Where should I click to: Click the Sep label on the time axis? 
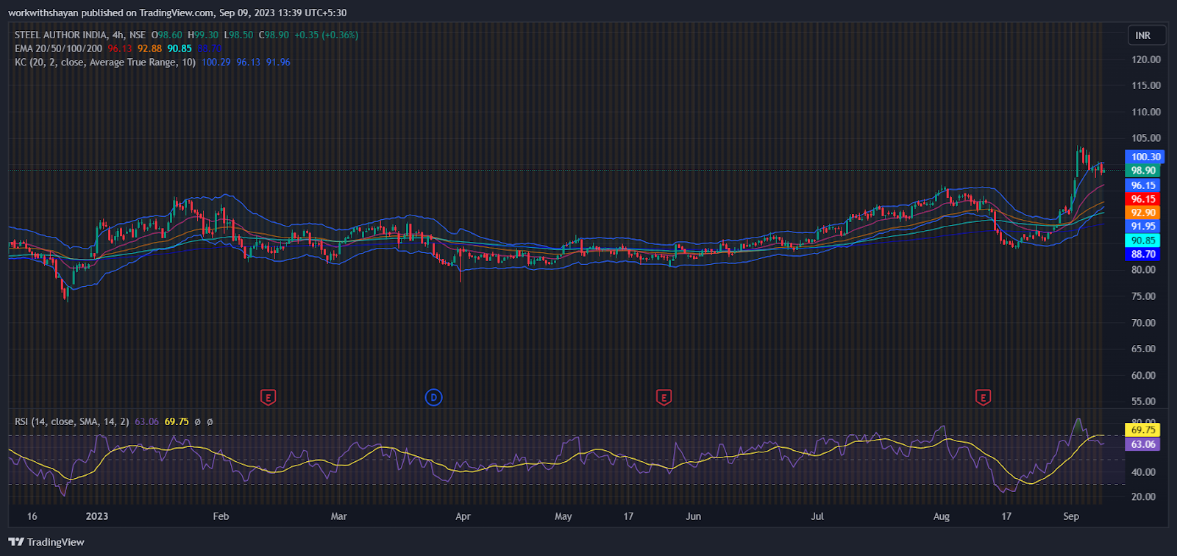pos(1071,516)
